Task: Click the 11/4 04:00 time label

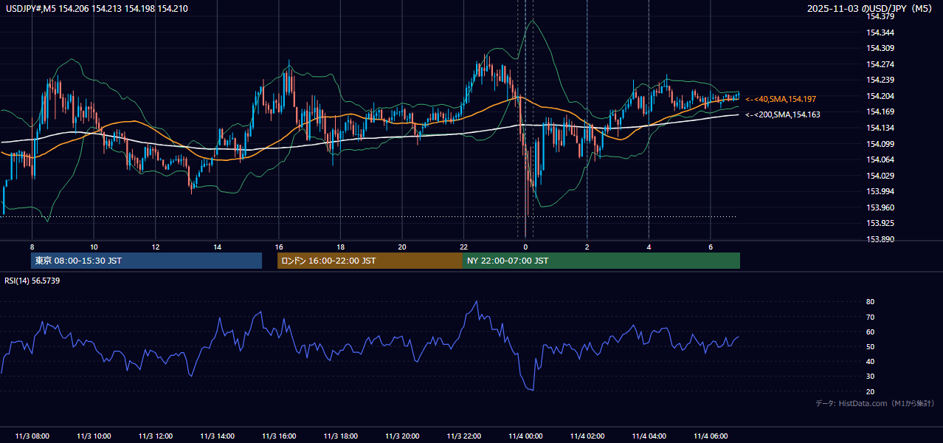Action: pos(649,436)
